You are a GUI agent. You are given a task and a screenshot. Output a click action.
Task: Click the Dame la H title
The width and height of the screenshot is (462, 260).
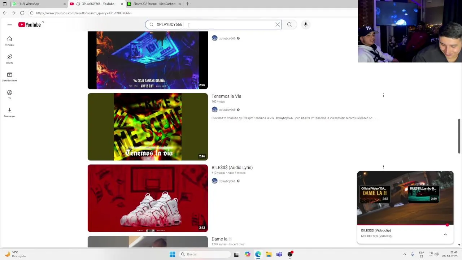coord(222,239)
